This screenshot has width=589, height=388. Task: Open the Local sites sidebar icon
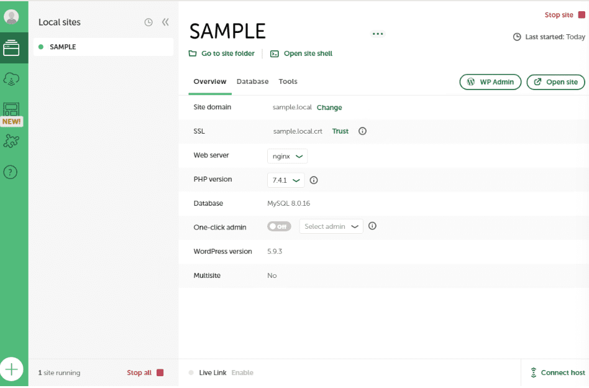pyautogui.click(x=11, y=48)
